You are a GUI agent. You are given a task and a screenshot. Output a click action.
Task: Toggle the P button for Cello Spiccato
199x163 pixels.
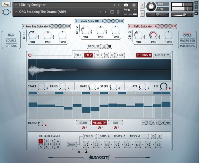(x=168, y=26)
